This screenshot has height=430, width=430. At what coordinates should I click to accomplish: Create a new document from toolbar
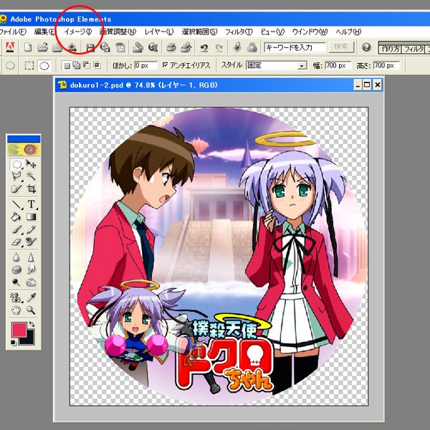(x=27, y=47)
